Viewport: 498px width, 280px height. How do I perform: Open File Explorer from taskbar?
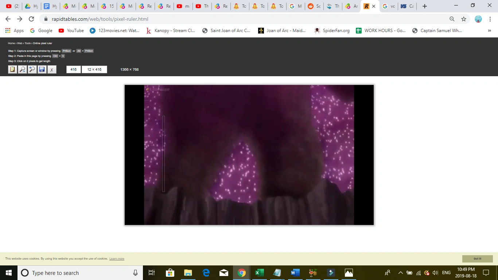tap(188, 273)
